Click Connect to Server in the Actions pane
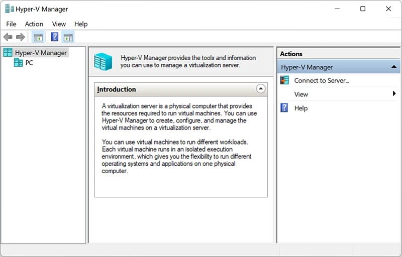 coord(321,80)
